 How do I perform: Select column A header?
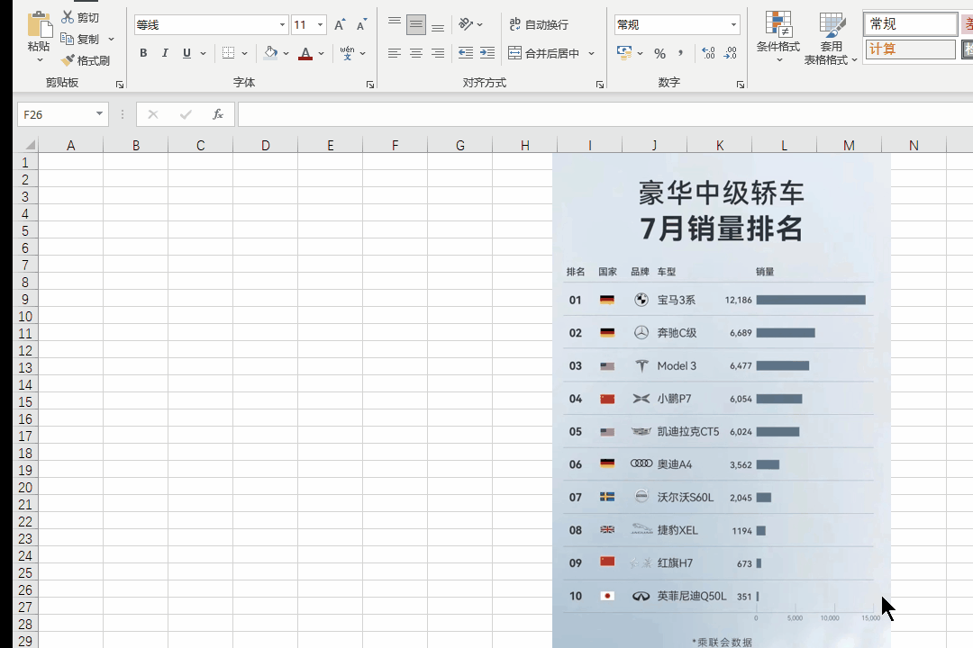pyautogui.click(x=71, y=145)
